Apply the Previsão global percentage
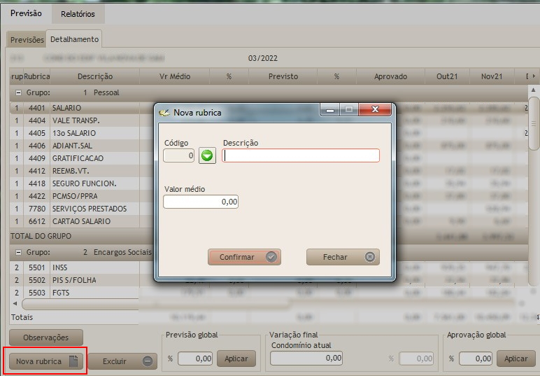 (x=236, y=358)
